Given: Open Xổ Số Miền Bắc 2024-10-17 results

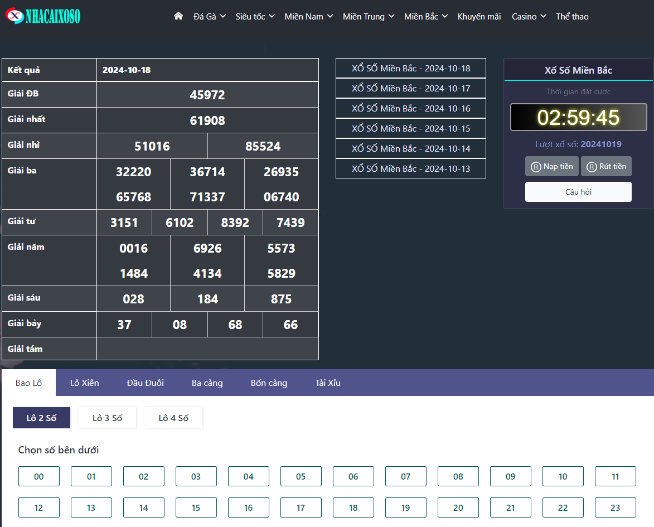Looking at the screenshot, I should 411,89.
